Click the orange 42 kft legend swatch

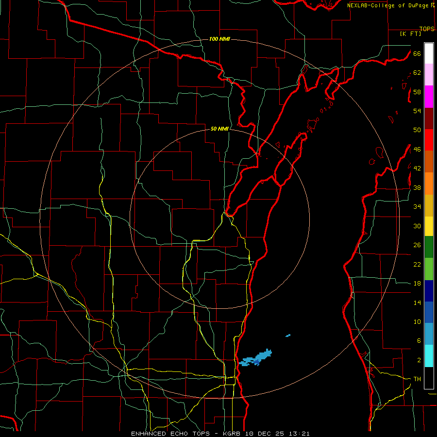click(429, 184)
